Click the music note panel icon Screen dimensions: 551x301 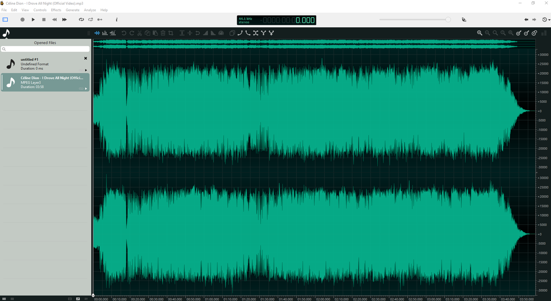(x=6, y=33)
